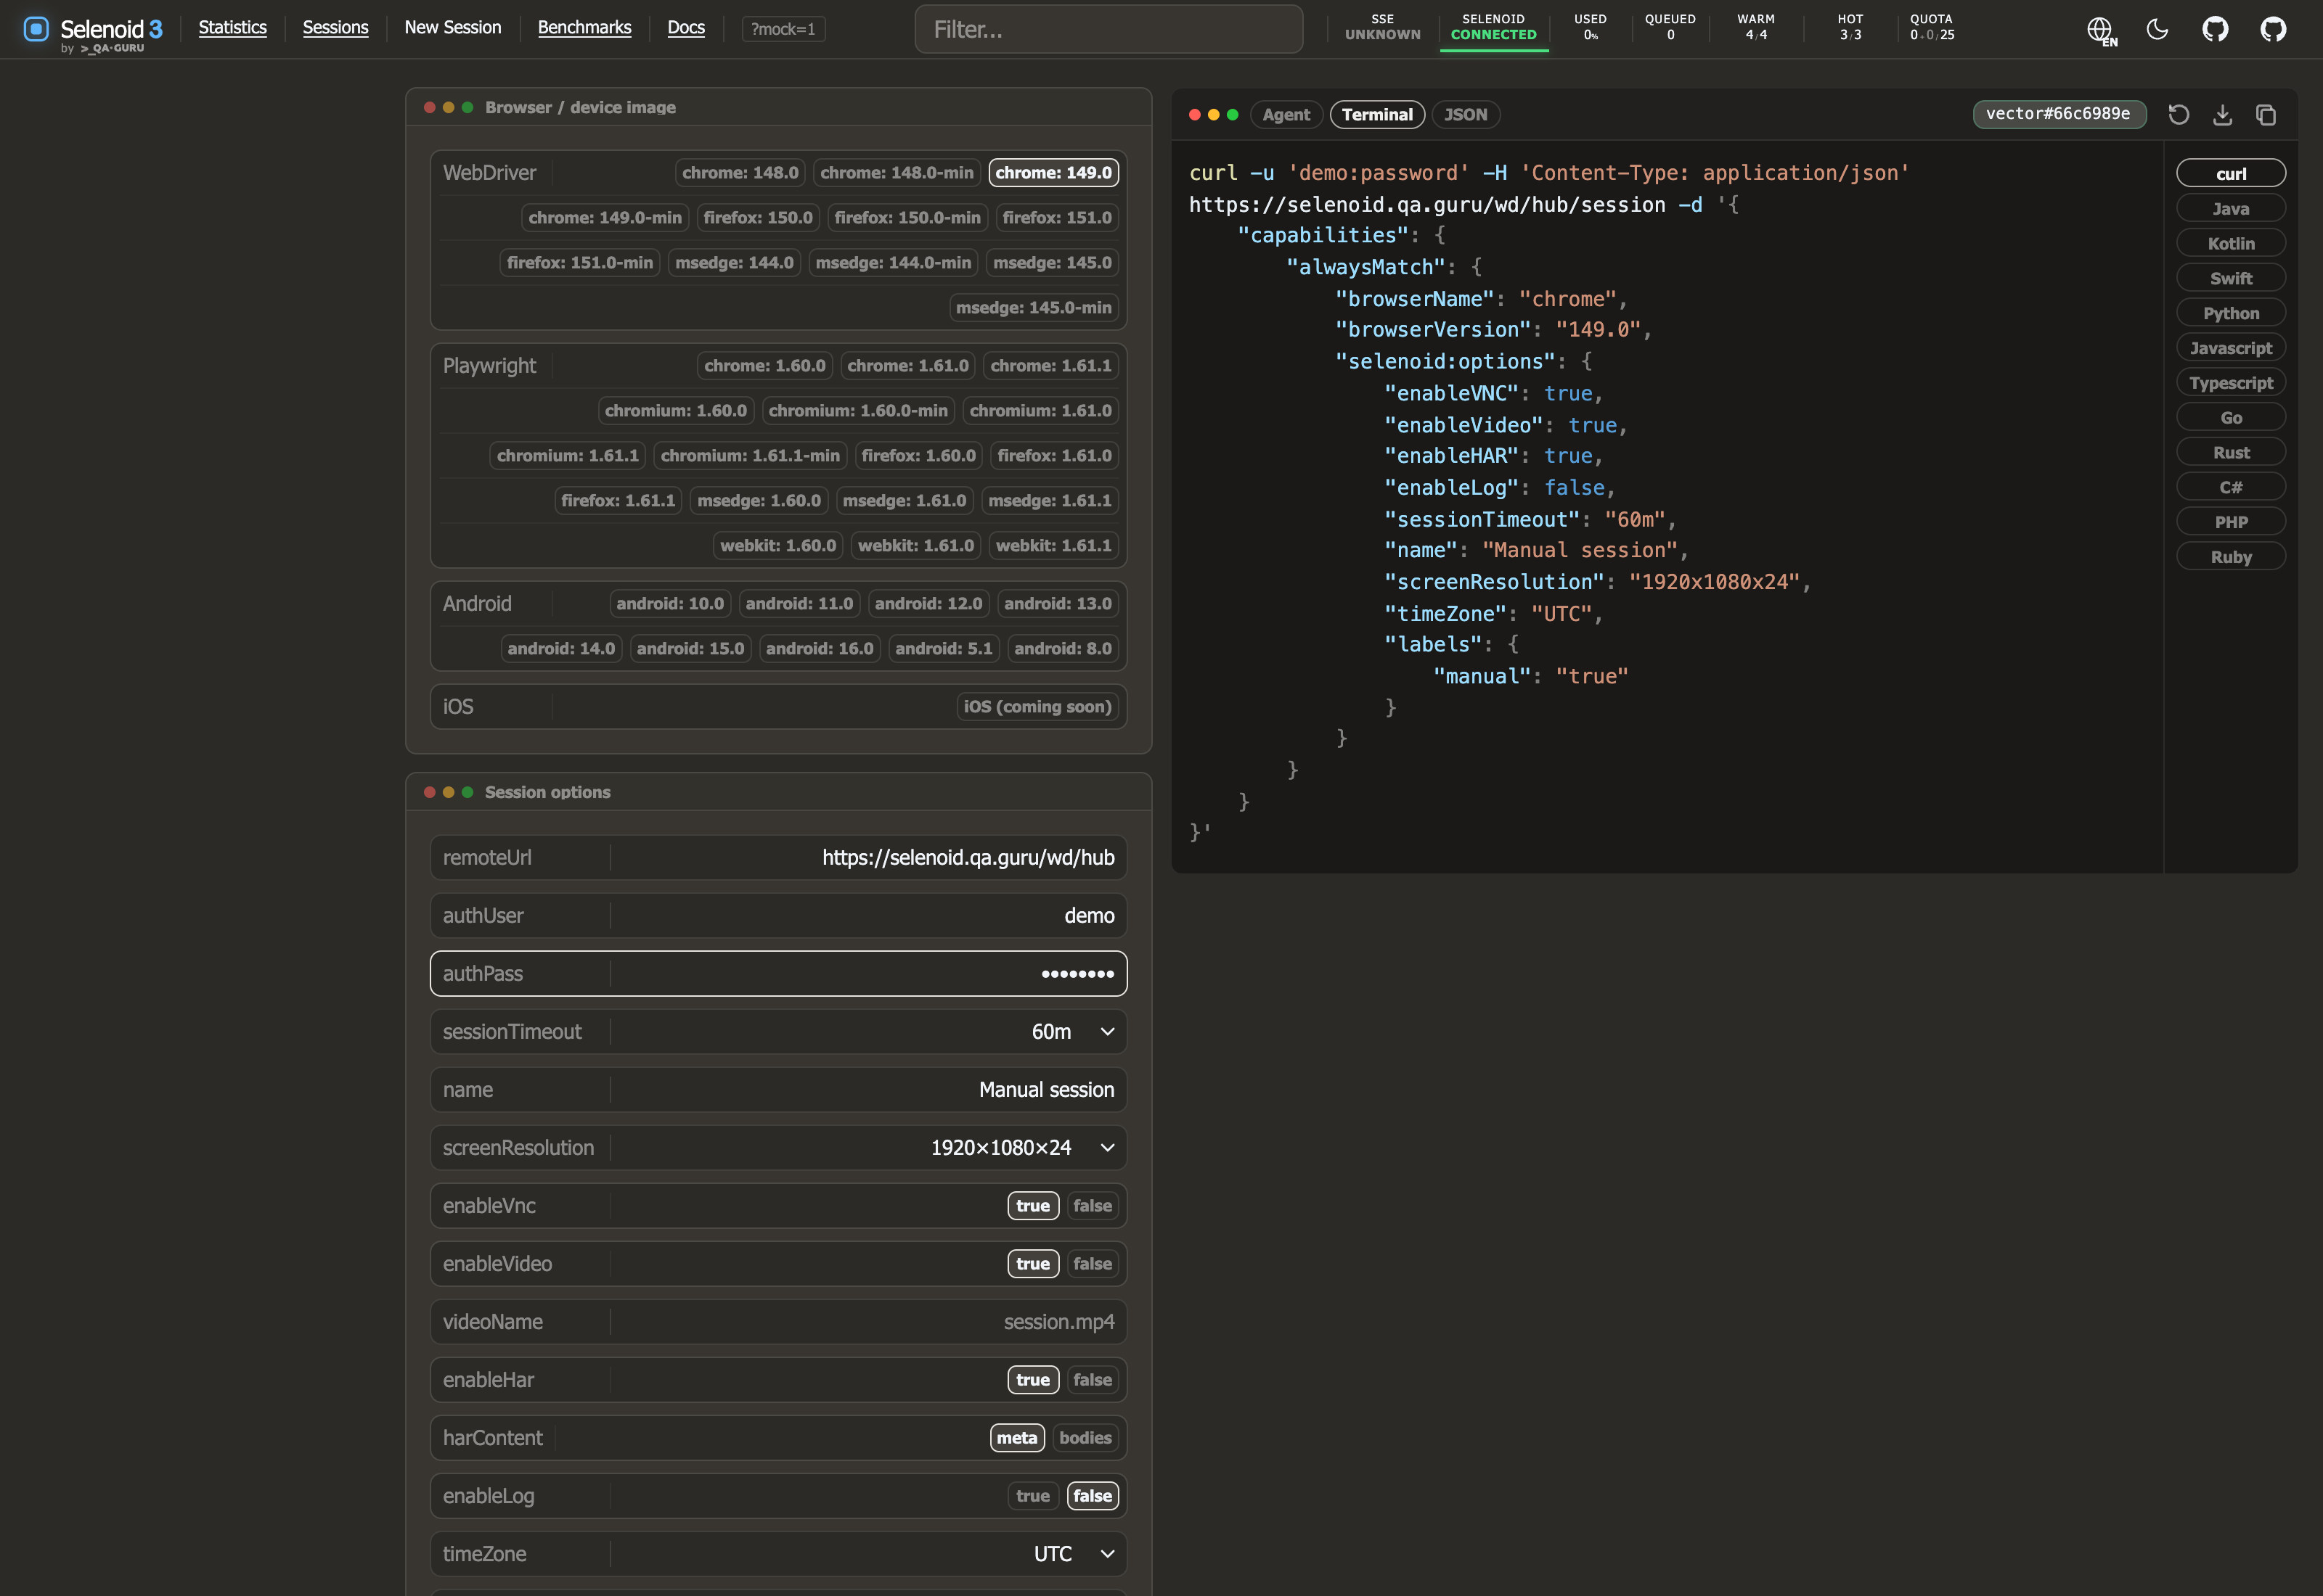
Task: Set enableLog to false
Action: tap(1093, 1496)
